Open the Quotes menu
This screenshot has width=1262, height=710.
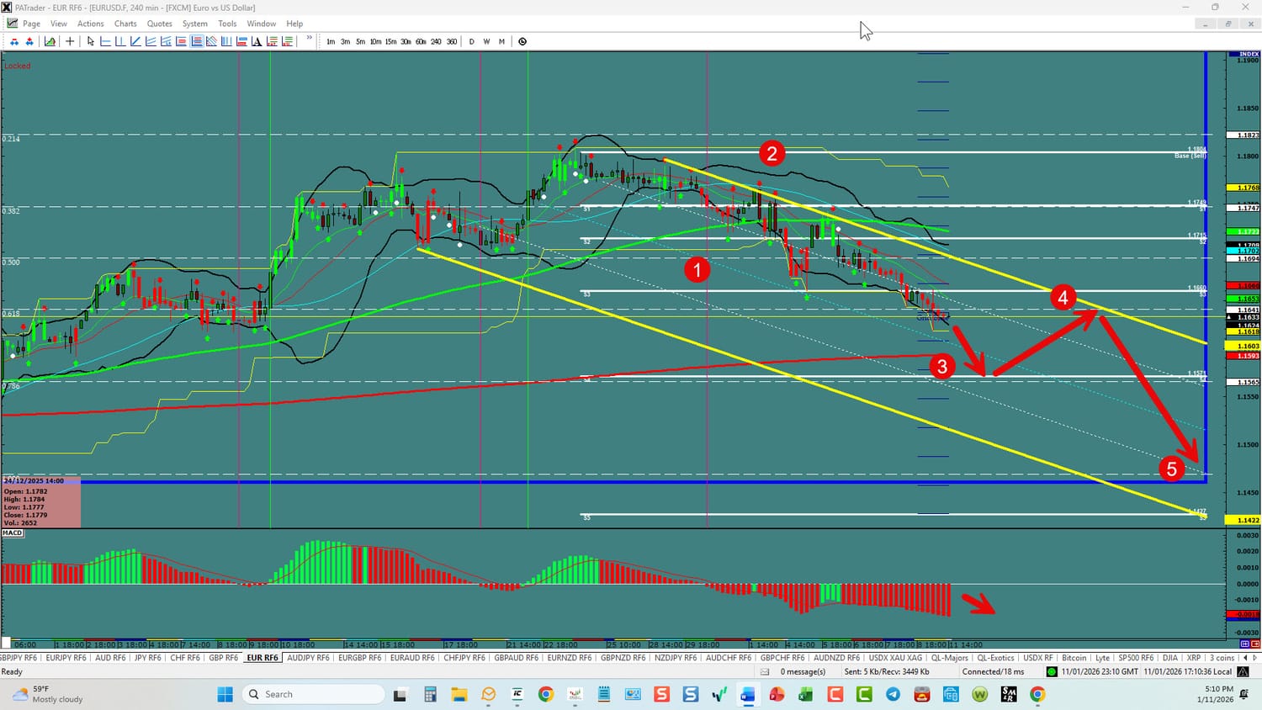point(159,24)
